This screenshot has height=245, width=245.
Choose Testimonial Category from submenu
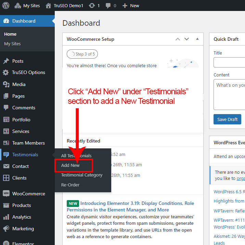[82, 175]
